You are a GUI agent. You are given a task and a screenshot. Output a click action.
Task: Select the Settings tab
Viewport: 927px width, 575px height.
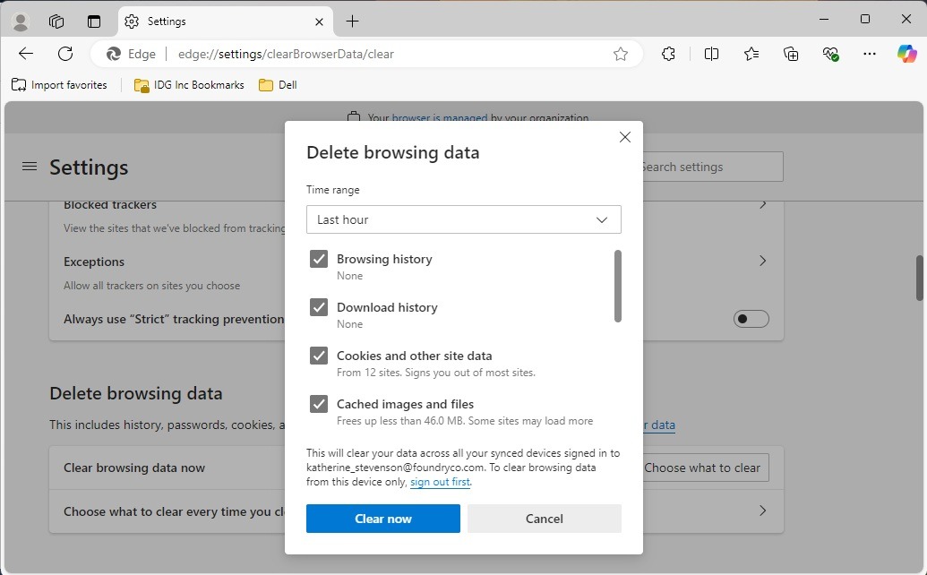tap(225, 21)
